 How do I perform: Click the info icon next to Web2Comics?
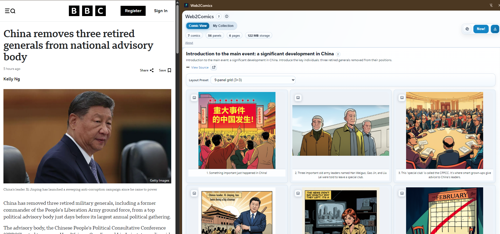[227, 16]
